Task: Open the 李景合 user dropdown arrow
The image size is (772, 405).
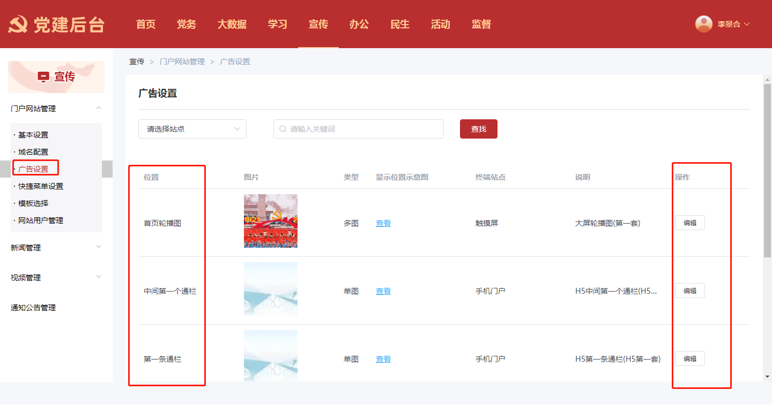Action: point(747,24)
